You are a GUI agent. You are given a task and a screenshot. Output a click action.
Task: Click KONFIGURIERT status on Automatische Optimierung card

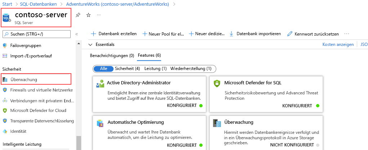tap(182, 145)
